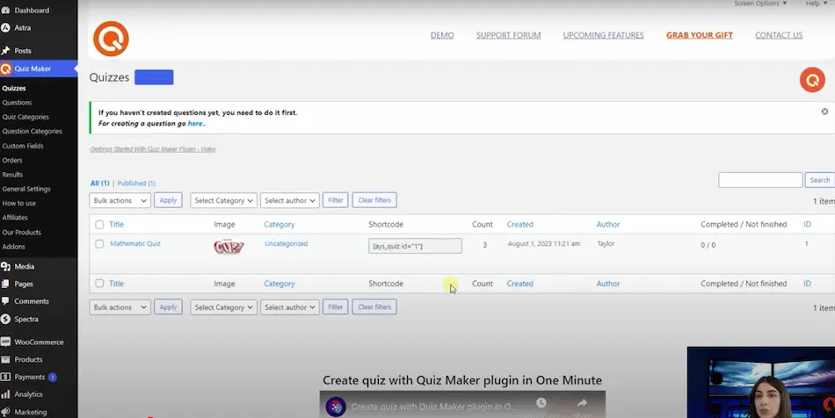Expand Screen Options panel

coord(760,4)
